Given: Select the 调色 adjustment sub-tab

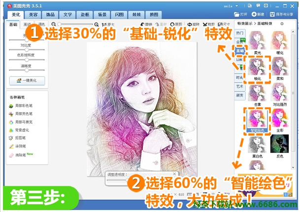Looking at the screenshot, I should 41,25.
